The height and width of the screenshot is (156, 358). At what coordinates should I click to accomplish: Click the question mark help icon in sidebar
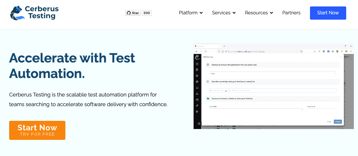[197, 112]
